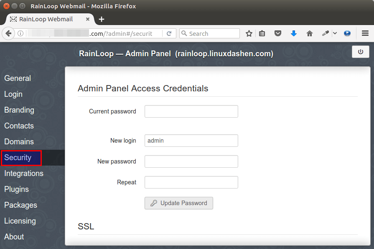
Task: Go to the Firefox home page icon
Action: [309, 34]
